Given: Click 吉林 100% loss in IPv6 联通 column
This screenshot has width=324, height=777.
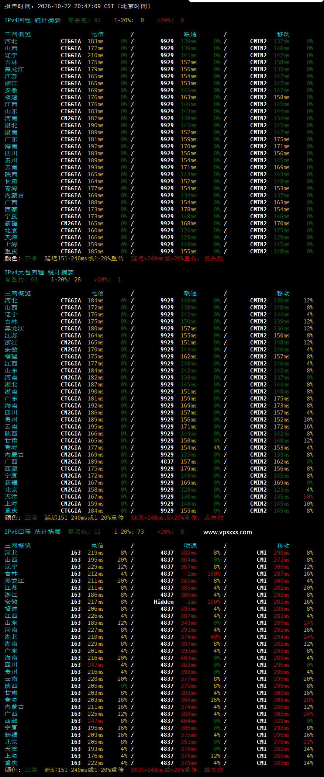Looking at the screenshot, I should (214, 574).
